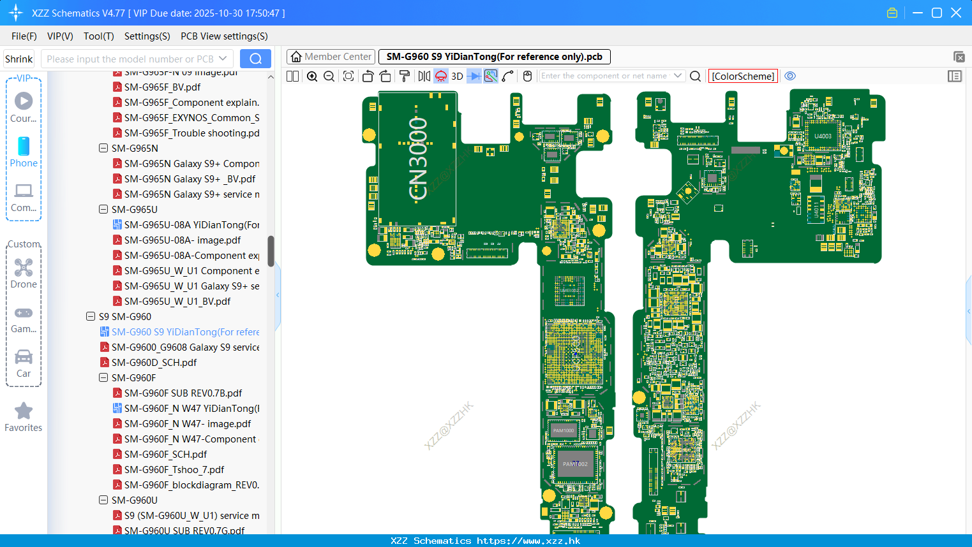Open the Settings(S) menu
Image resolution: width=972 pixels, height=547 pixels.
coord(147,36)
